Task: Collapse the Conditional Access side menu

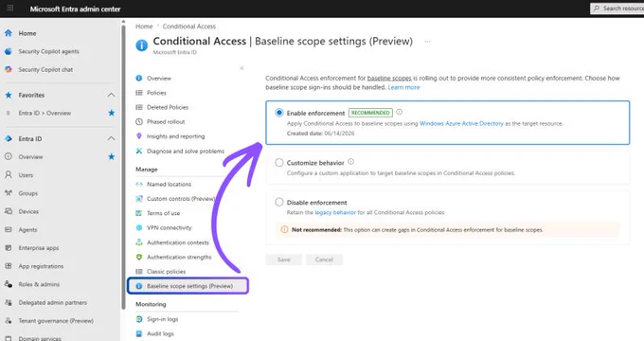Action: 241,68
